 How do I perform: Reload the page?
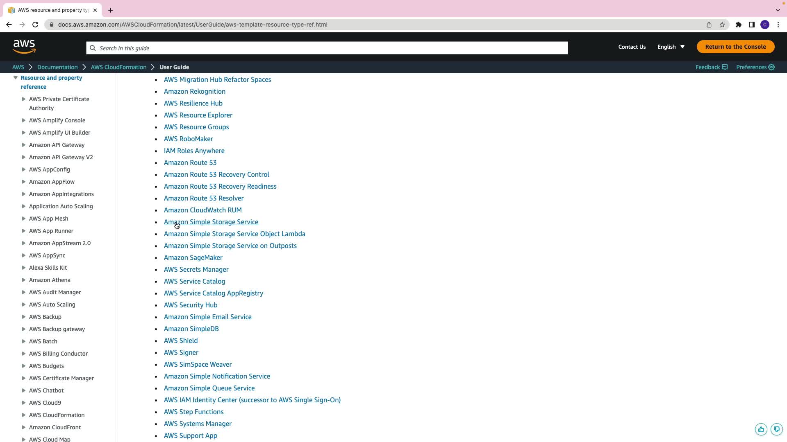click(x=35, y=25)
